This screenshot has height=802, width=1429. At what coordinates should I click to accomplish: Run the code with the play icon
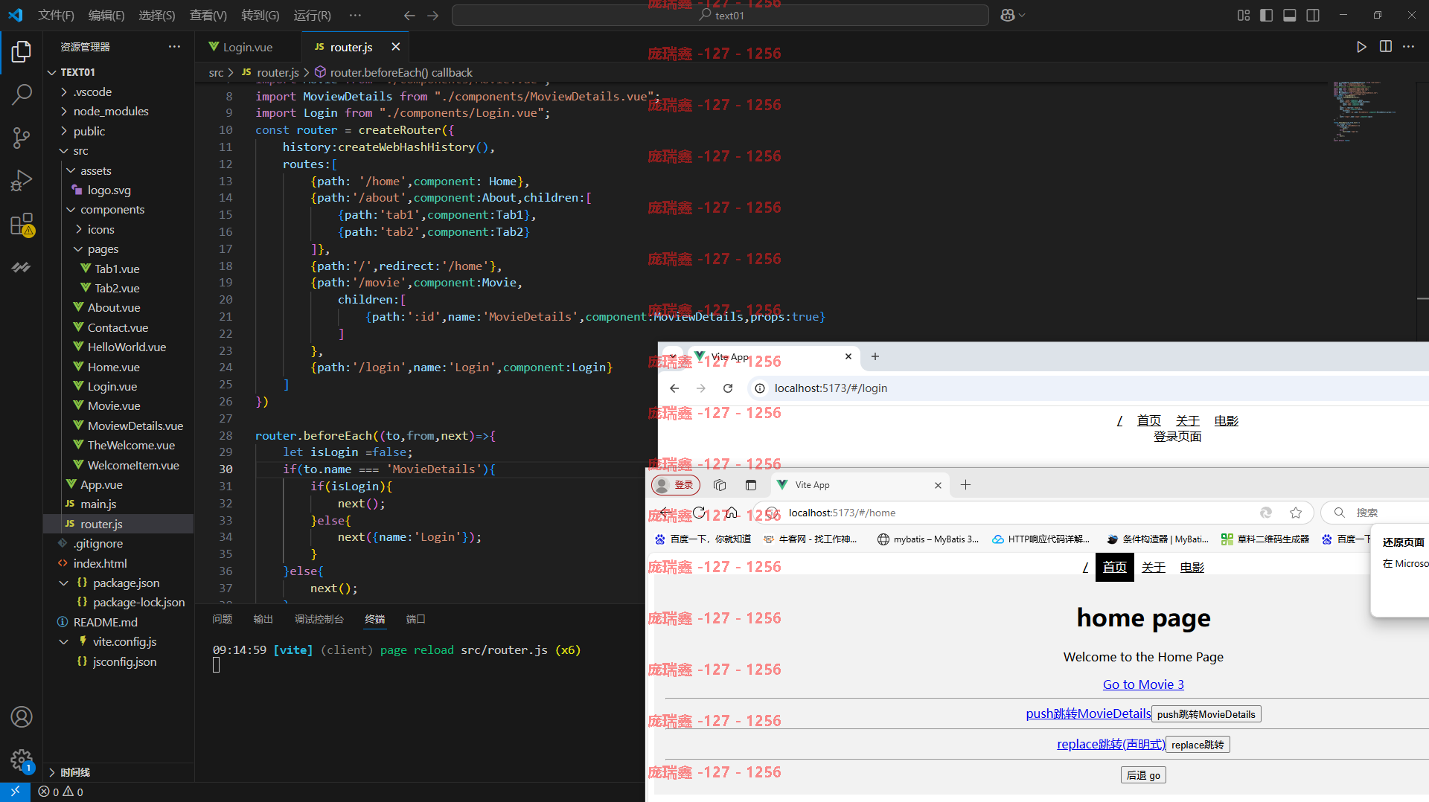pos(1361,47)
